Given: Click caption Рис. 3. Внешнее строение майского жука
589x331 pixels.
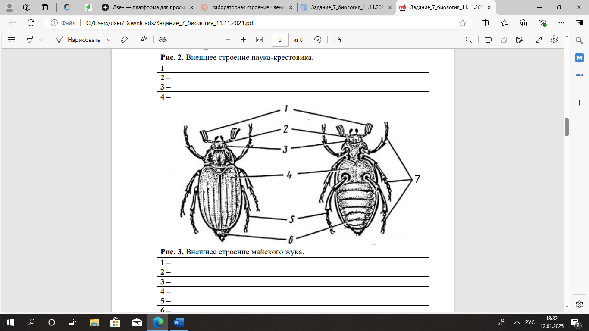Looking at the screenshot, I should tap(232, 252).
